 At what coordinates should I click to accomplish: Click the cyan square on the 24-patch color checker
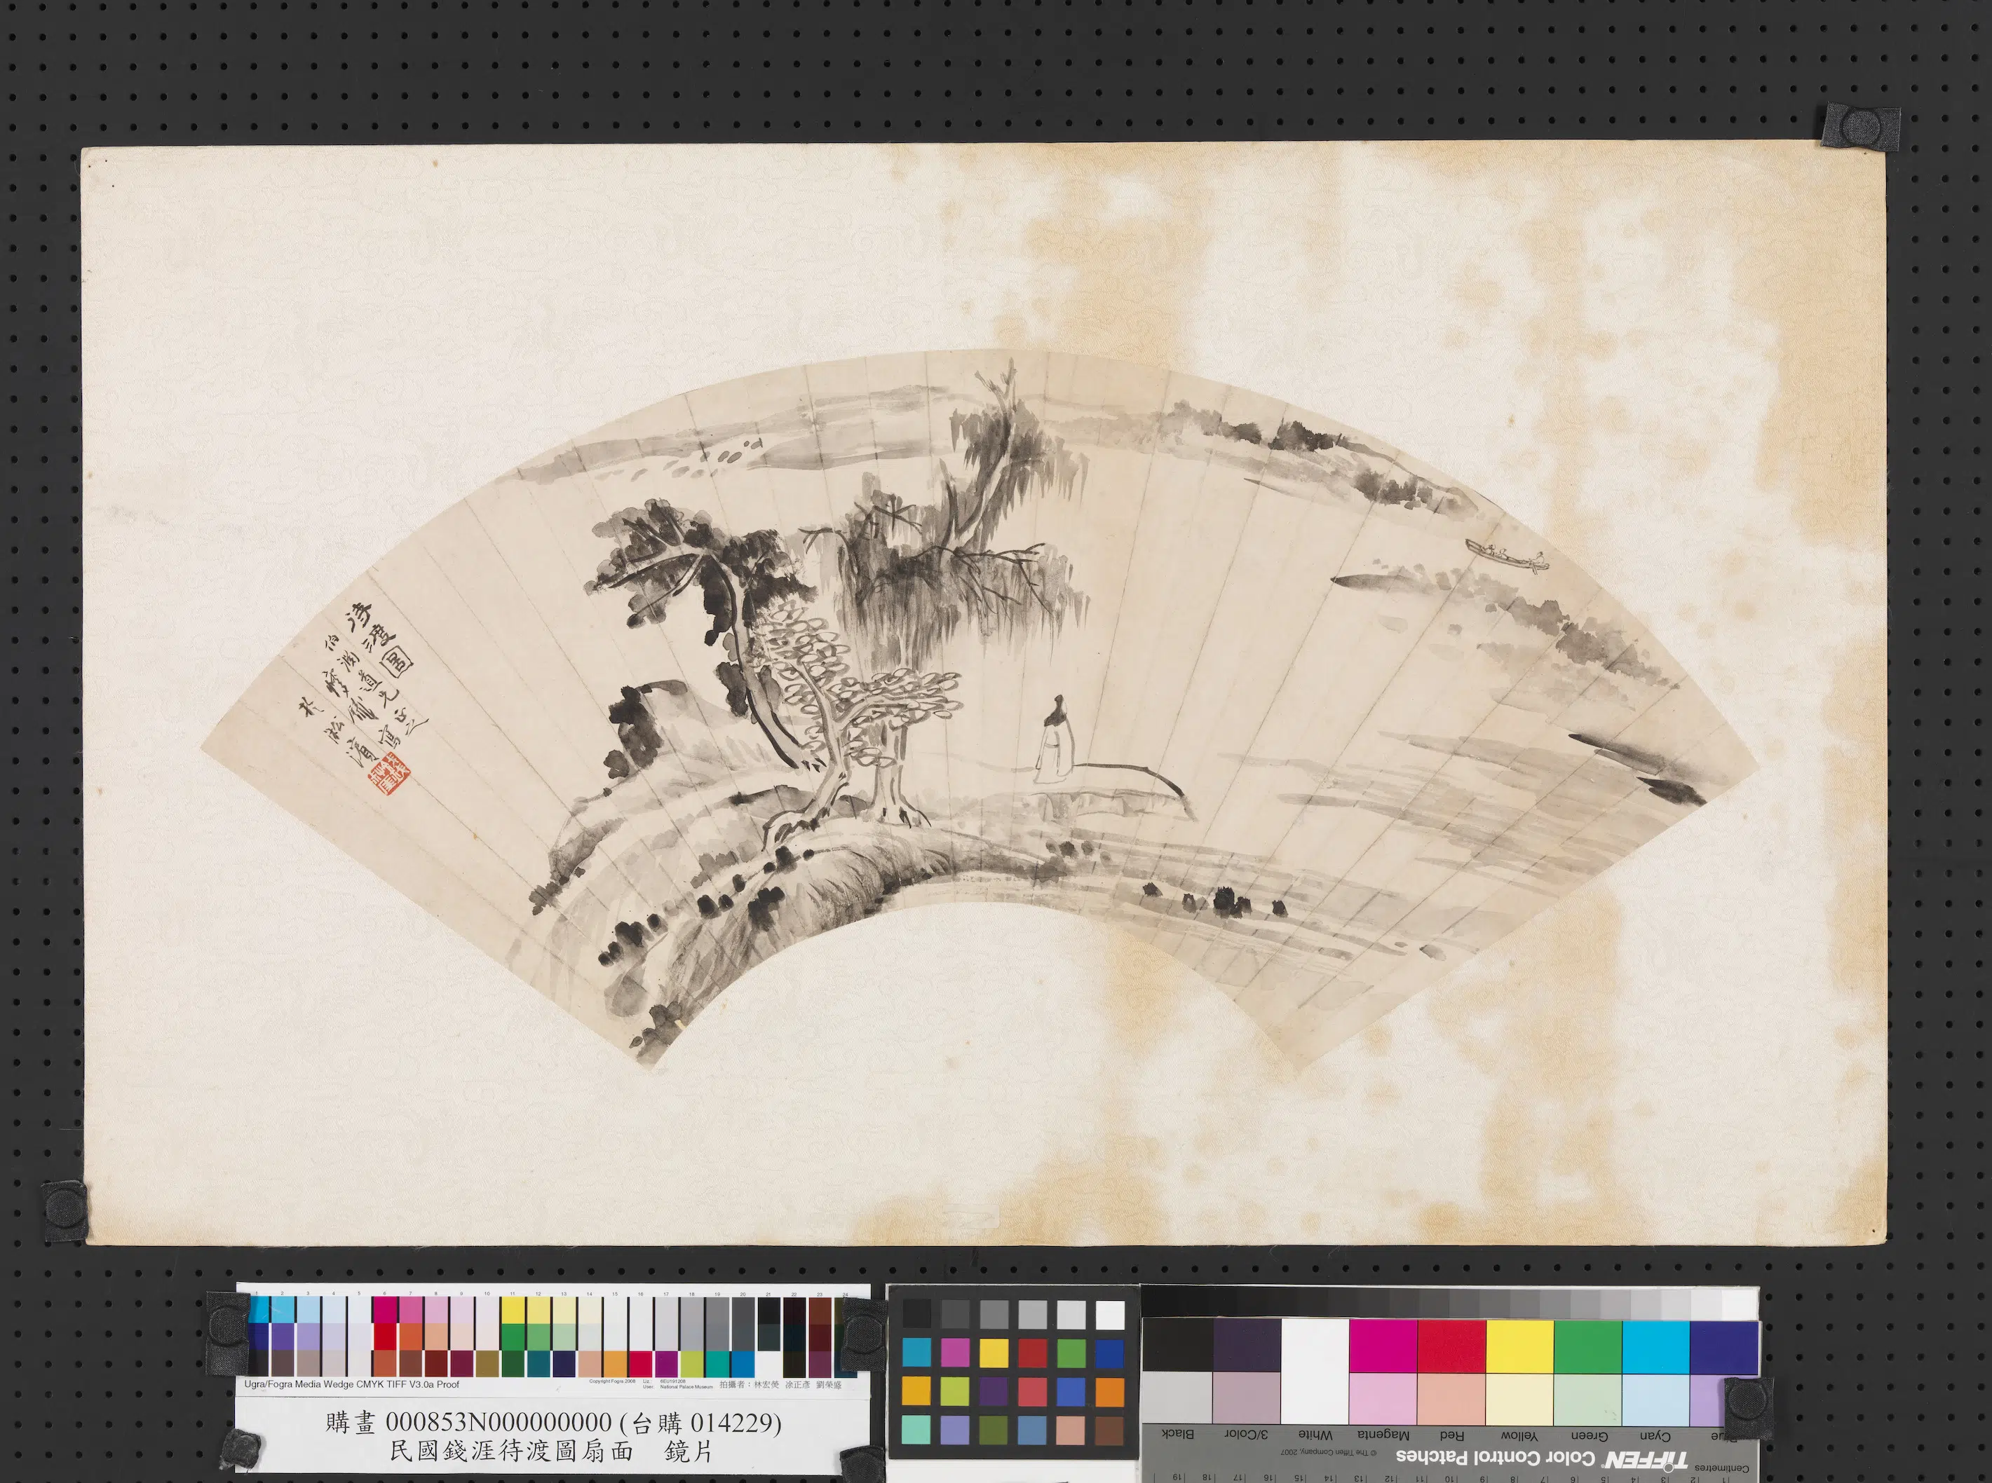pyautogui.click(x=917, y=1353)
